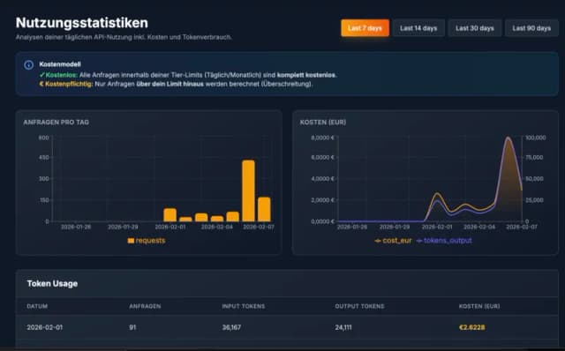This screenshot has width=565, height=351.
Task: Switch to Last 90 days range
Action: click(531, 28)
